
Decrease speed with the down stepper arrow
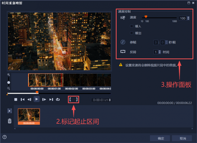pos(188,19)
